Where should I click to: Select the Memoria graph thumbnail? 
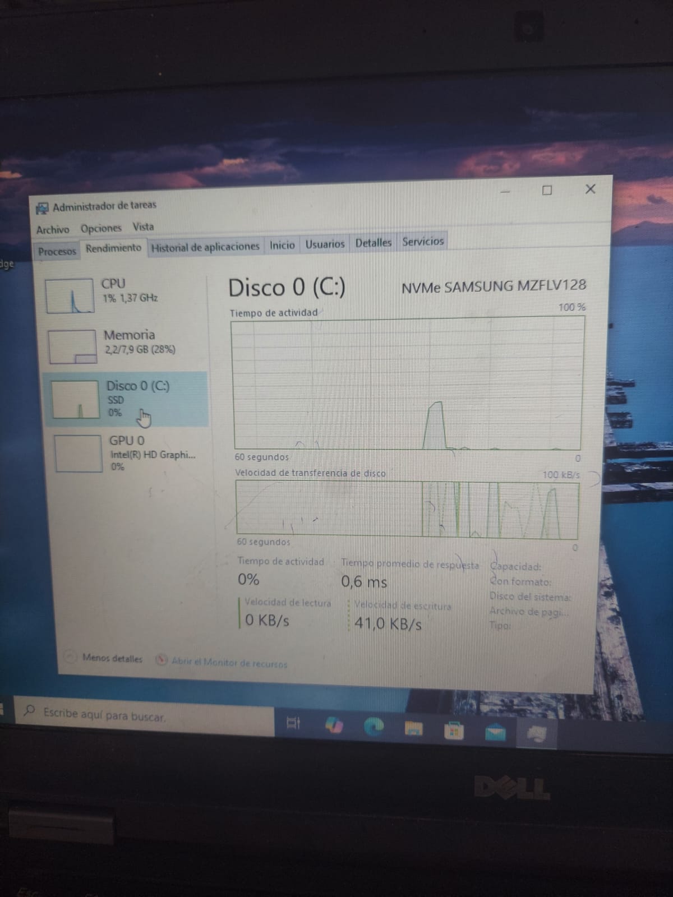pyautogui.click(x=73, y=346)
